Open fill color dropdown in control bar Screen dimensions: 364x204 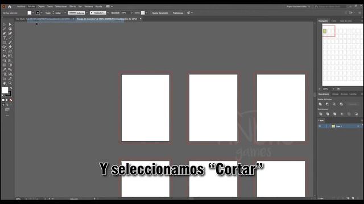coord(33,12)
